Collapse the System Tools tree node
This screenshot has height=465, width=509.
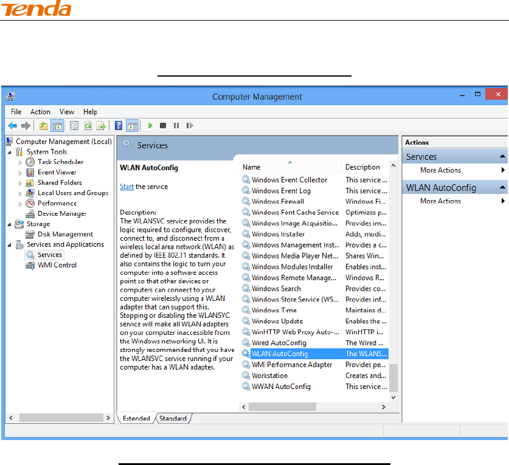coord(9,152)
